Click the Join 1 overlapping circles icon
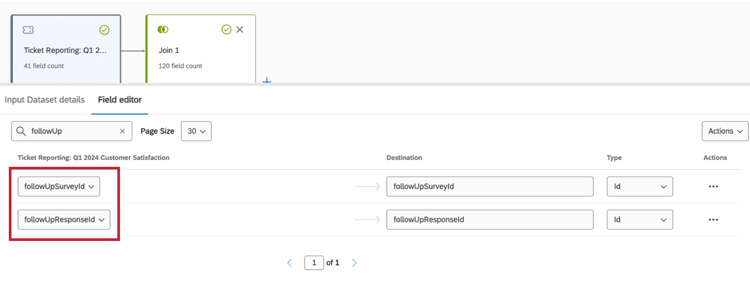 163,30
